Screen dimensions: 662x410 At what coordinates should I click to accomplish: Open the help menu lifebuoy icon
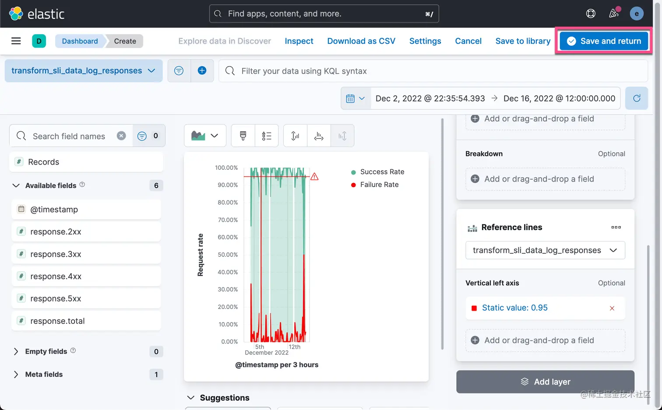(x=591, y=14)
